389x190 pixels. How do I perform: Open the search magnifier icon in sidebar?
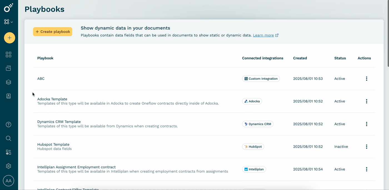click(9, 138)
